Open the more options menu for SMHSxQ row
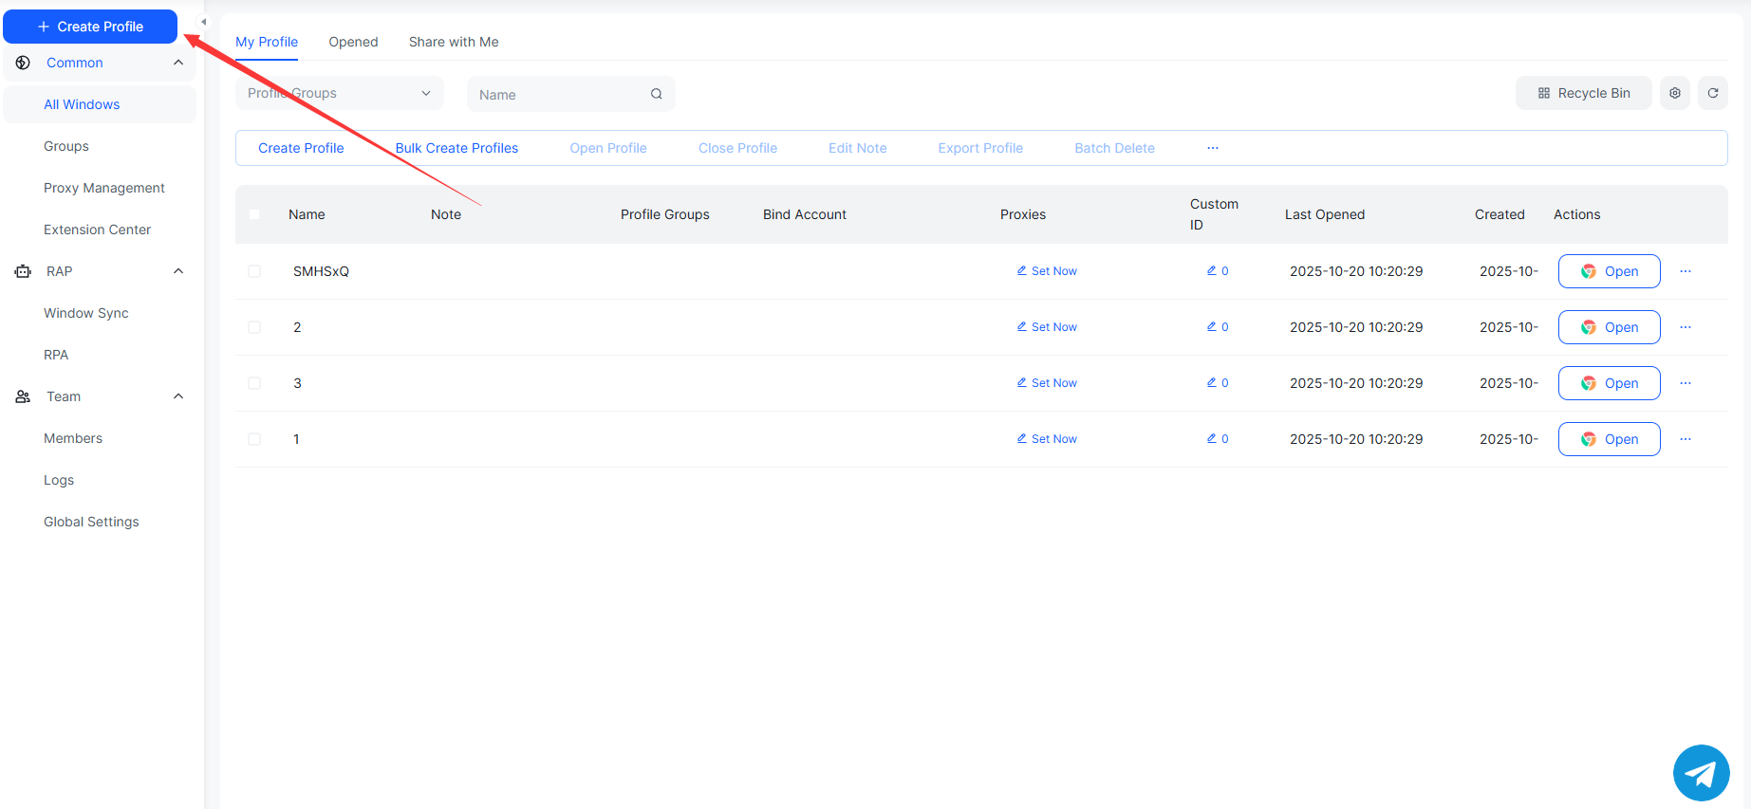The image size is (1751, 809). click(x=1686, y=271)
